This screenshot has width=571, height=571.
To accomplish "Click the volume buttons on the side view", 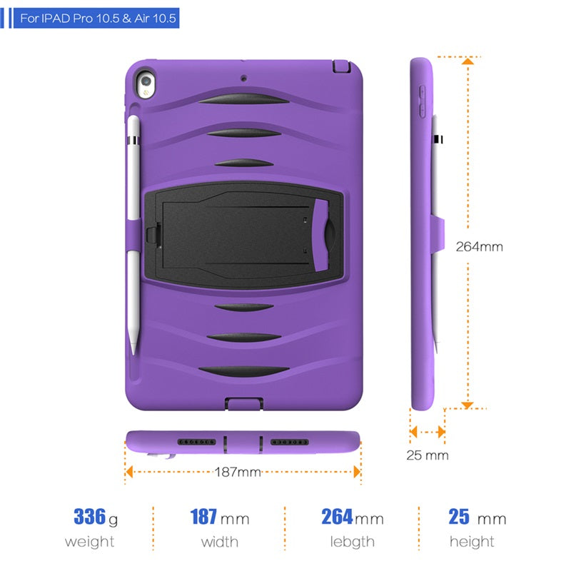I will 422,101.
